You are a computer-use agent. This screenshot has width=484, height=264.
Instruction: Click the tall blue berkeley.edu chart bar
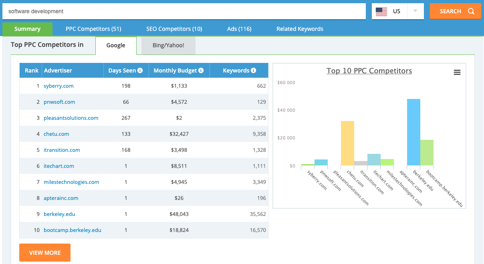[413, 132]
